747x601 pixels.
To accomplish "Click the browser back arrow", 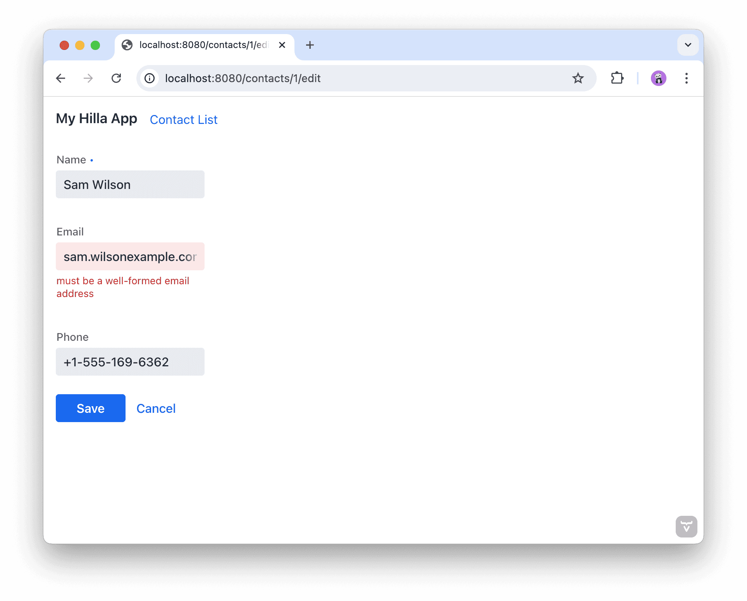I will click(x=61, y=78).
